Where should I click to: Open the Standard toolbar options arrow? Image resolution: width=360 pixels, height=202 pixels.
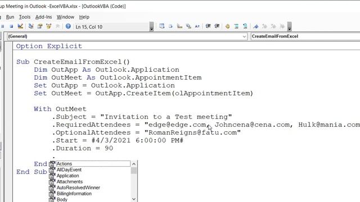151,26
